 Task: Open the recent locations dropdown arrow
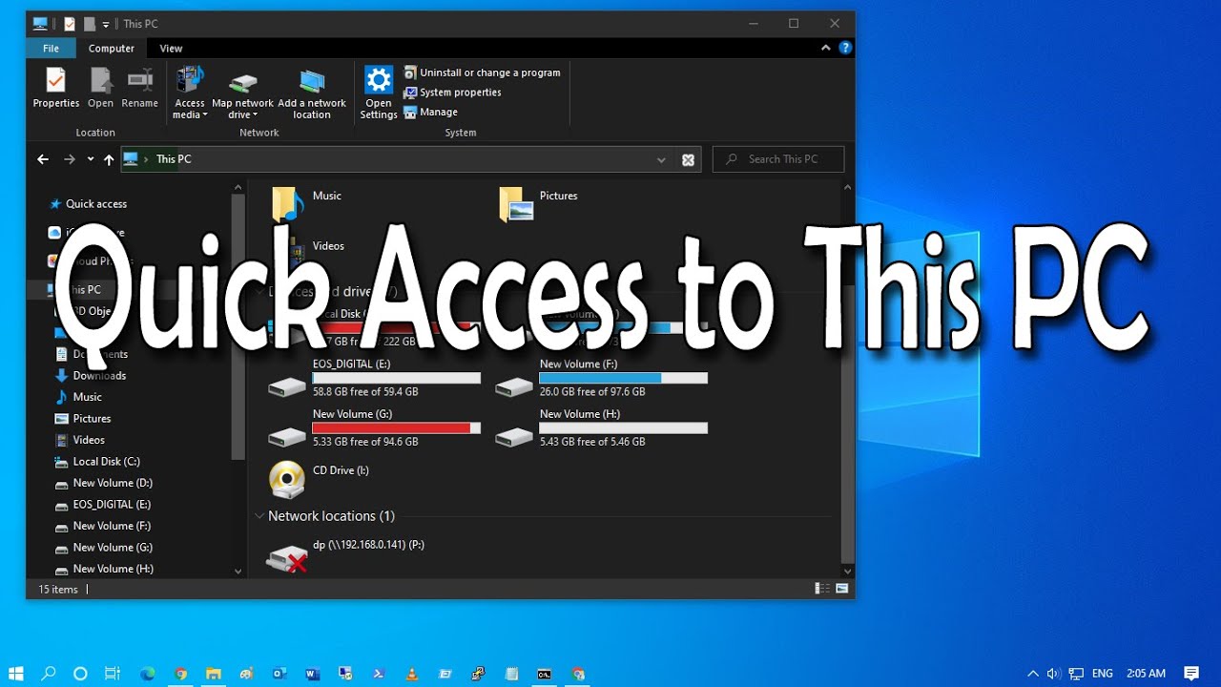[91, 159]
